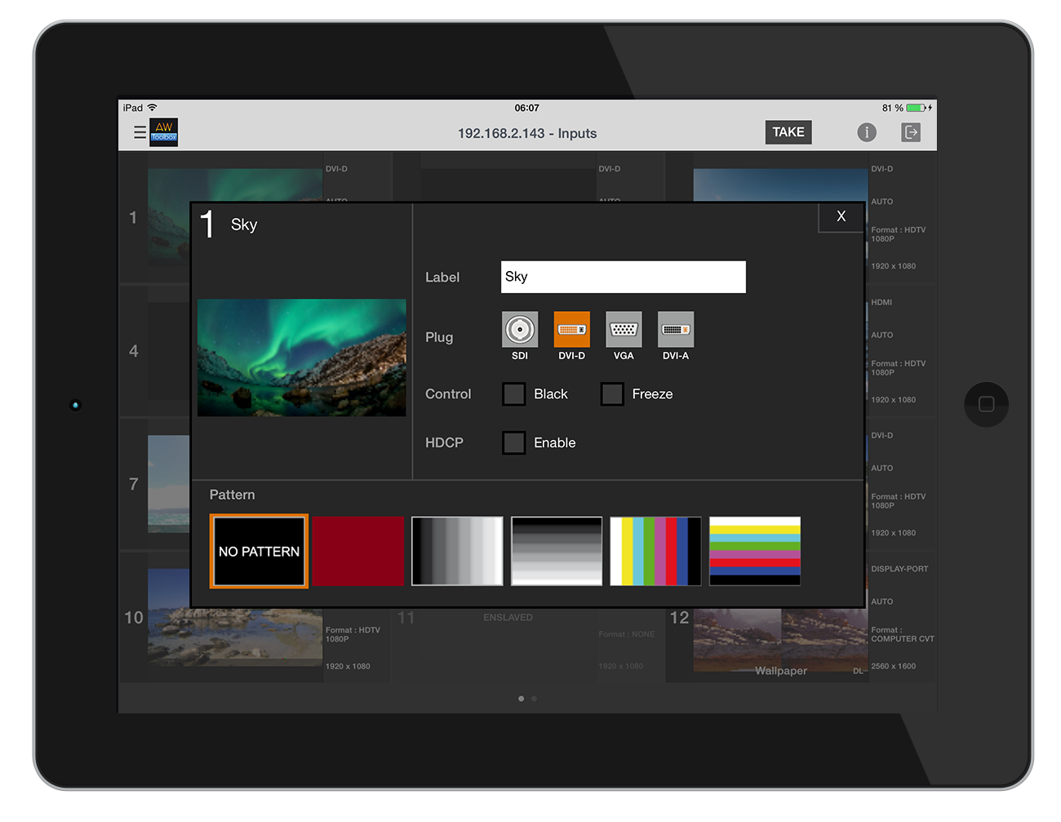Edit the Label field containing Sky
Image resolution: width=1061 pixels, height=822 pixels.
tap(624, 277)
